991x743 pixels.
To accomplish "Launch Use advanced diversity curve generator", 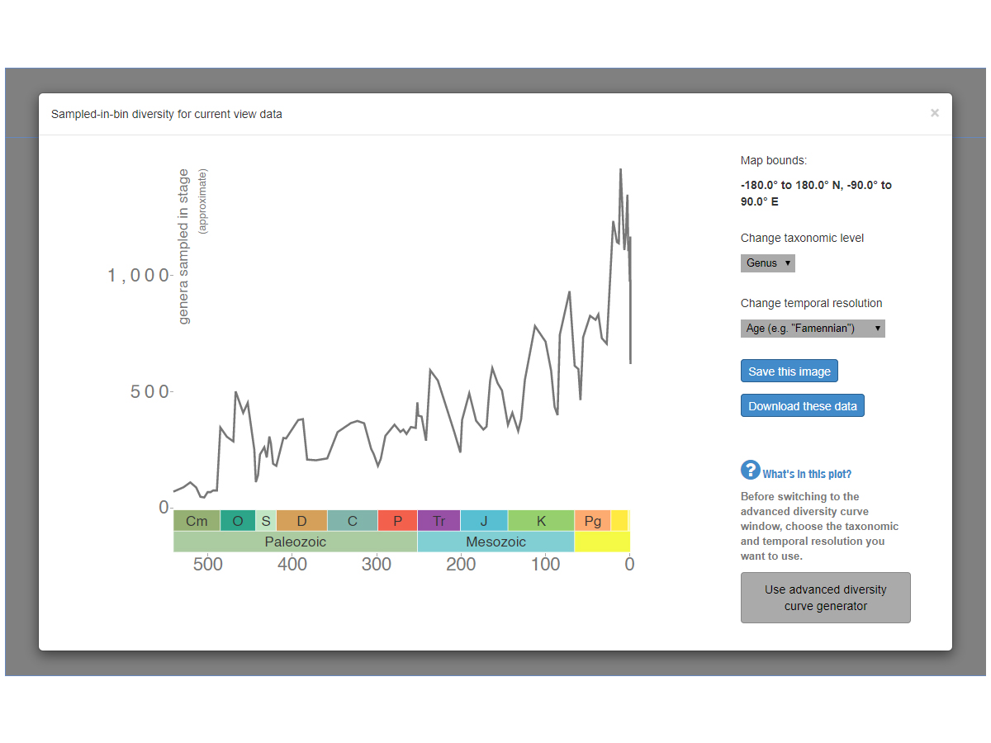I will pyautogui.click(x=825, y=598).
